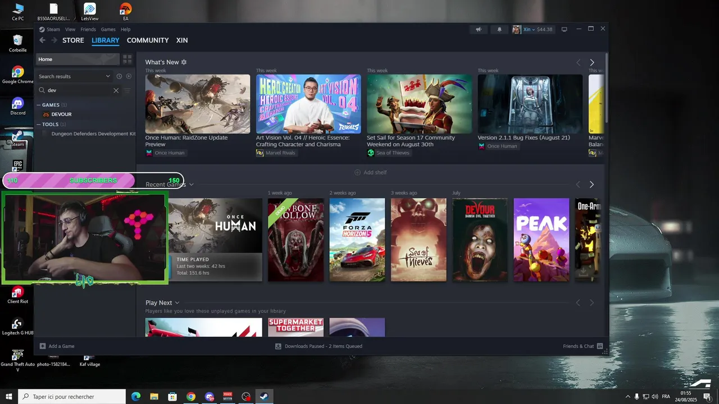Clear the dev search text

click(x=116, y=90)
